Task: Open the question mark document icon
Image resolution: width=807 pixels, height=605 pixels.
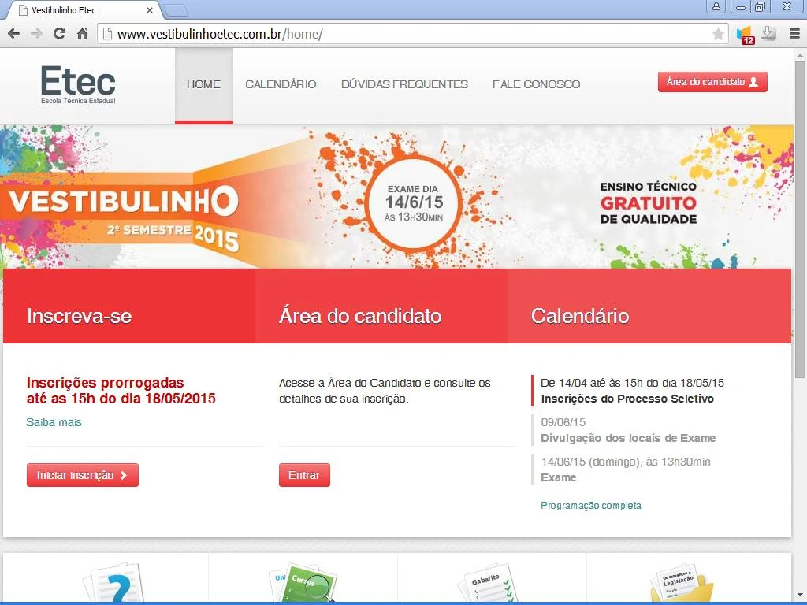Action: [114, 584]
